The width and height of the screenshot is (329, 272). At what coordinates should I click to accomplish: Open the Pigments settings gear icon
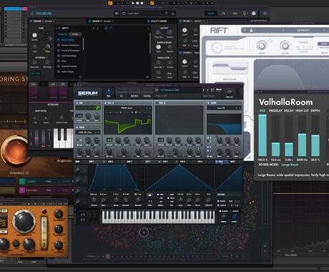point(265,14)
